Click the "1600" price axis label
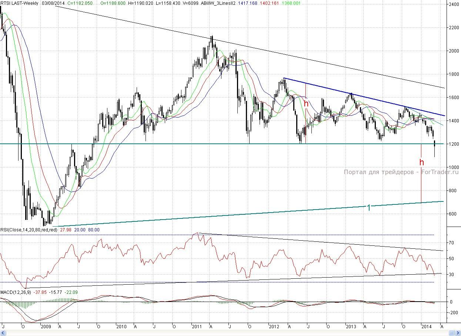This screenshot has height=336, width=461. pyautogui.click(x=453, y=98)
